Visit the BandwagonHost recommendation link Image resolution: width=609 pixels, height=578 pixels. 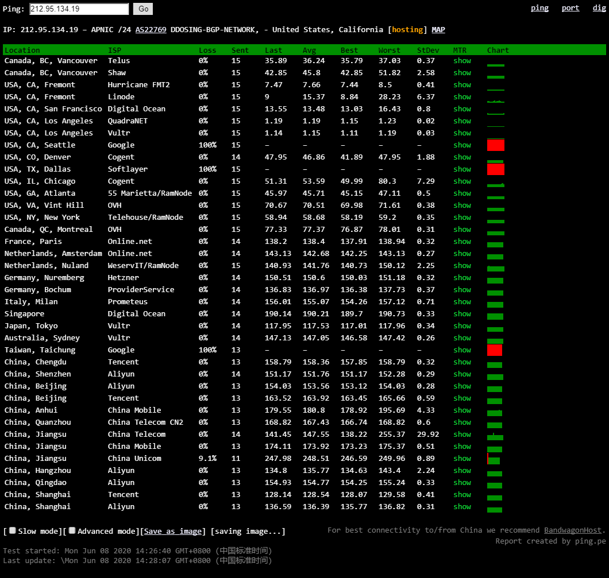point(572,530)
